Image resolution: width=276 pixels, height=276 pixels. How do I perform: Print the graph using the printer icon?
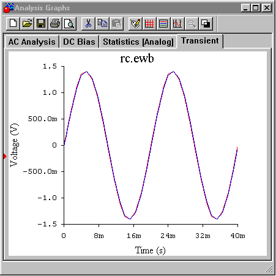[x=55, y=24]
